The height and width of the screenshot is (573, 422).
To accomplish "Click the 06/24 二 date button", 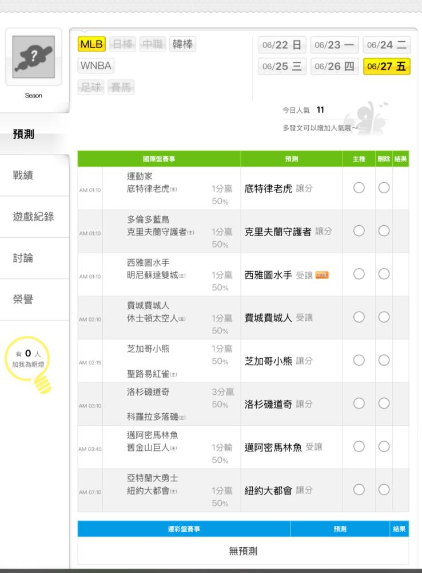I will click(387, 45).
